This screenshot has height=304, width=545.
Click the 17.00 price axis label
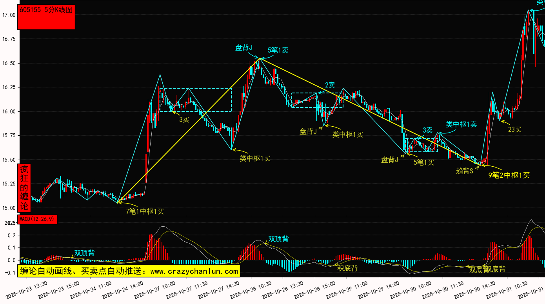[x=9, y=15]
